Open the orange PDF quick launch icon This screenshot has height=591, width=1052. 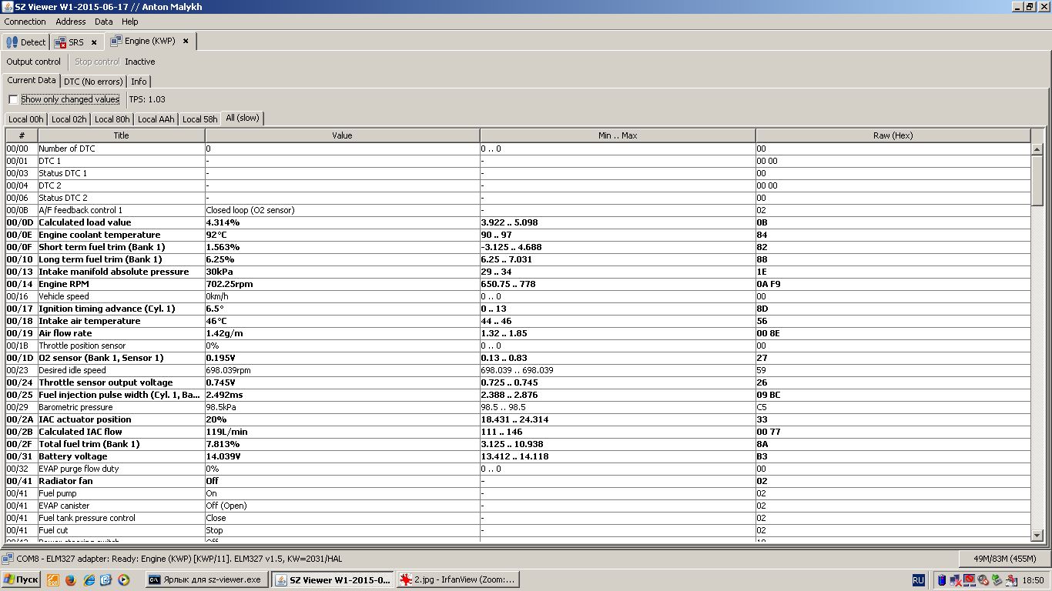[54, 579]
